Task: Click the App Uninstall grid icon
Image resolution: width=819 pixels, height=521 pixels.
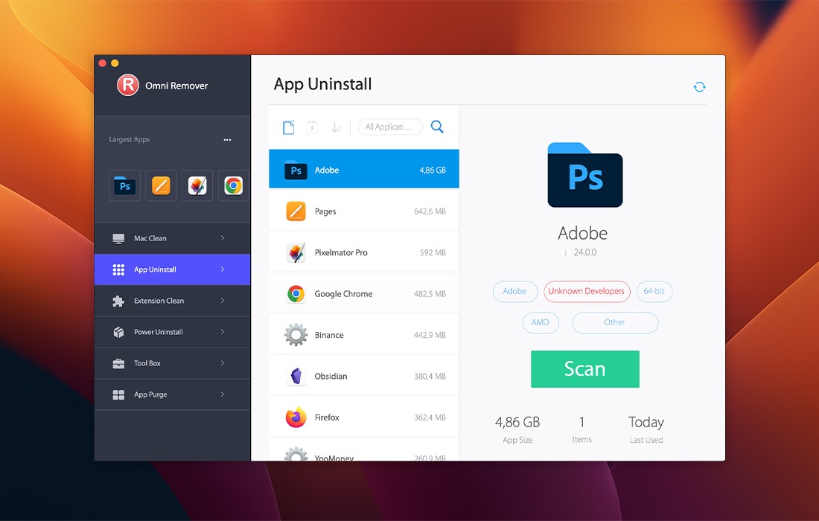Action: [118, 269]
